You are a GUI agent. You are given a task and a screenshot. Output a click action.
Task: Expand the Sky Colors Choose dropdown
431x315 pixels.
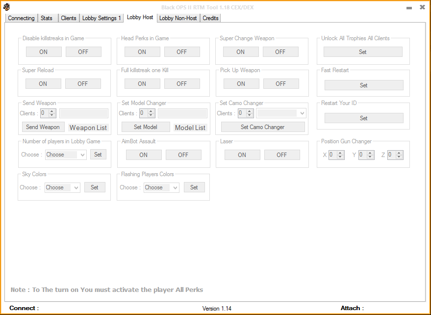click(x=62, y=187)
